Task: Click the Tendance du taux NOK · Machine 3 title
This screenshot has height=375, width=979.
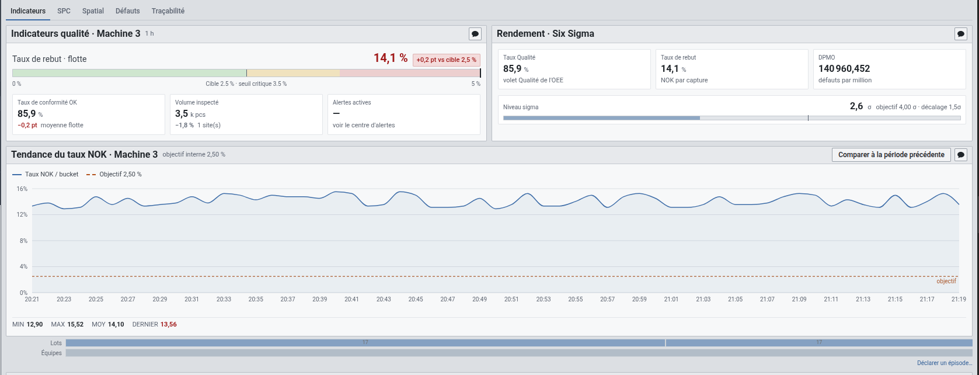Action: 85,155
